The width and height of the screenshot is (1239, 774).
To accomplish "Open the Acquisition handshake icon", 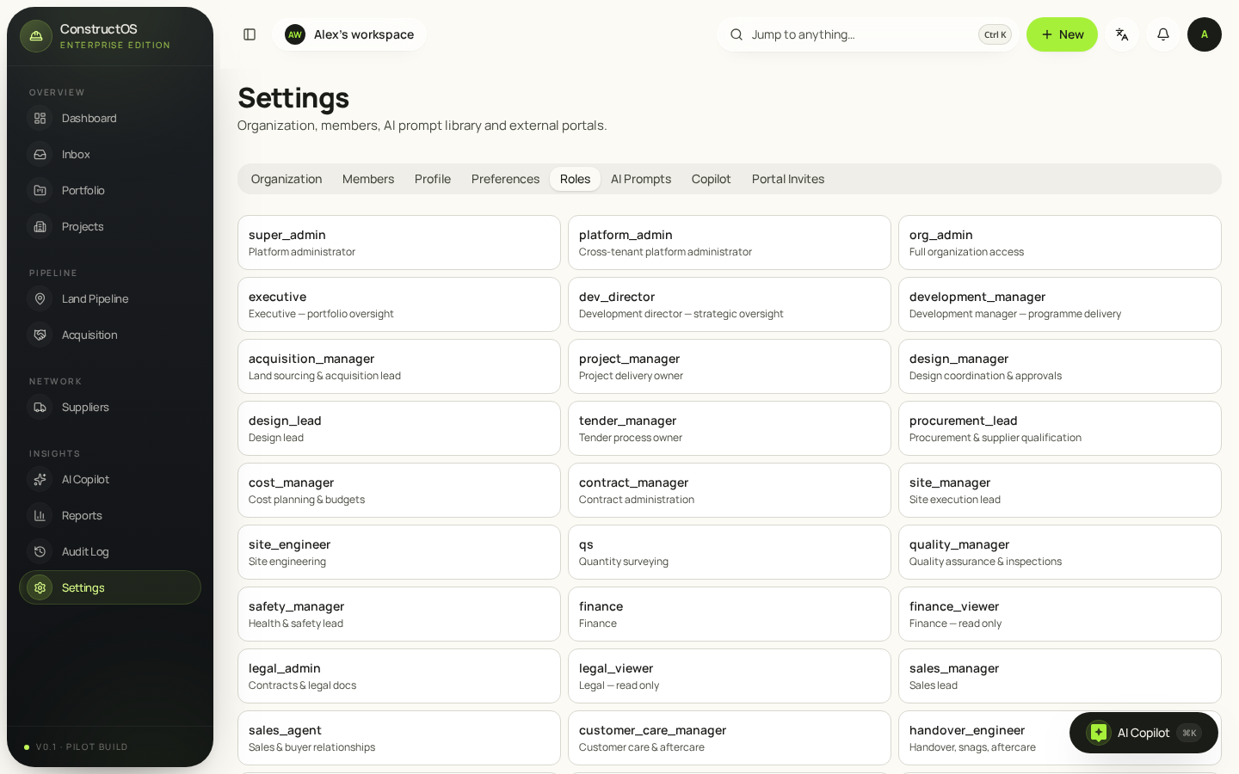I will coord(40,335).
